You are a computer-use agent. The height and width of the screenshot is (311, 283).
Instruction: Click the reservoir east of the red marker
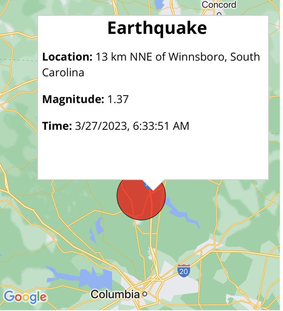coord(182,213)
